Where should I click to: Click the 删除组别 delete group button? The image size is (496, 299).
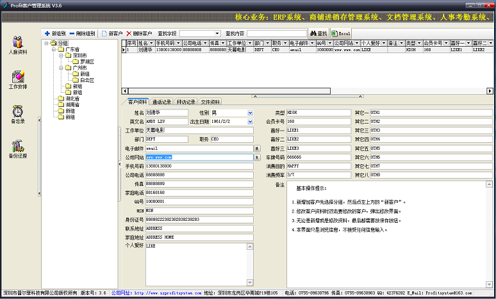(x=82, y=33)
